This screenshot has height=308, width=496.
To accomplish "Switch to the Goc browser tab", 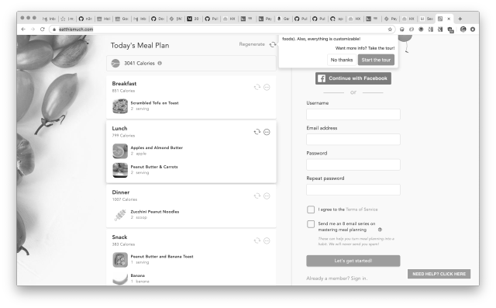I will (122, 19).
